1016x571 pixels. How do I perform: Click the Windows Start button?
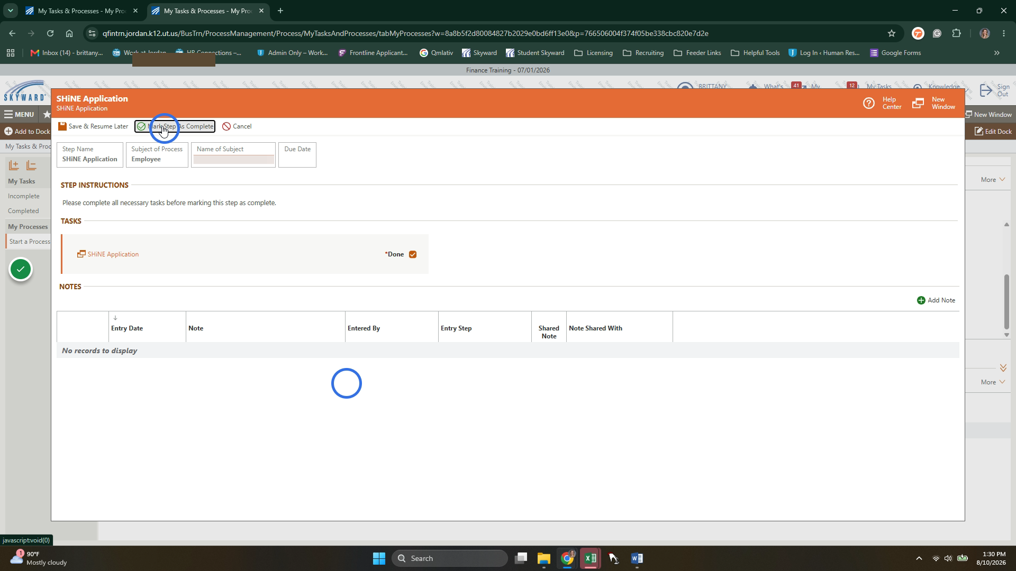coord(379,558)
